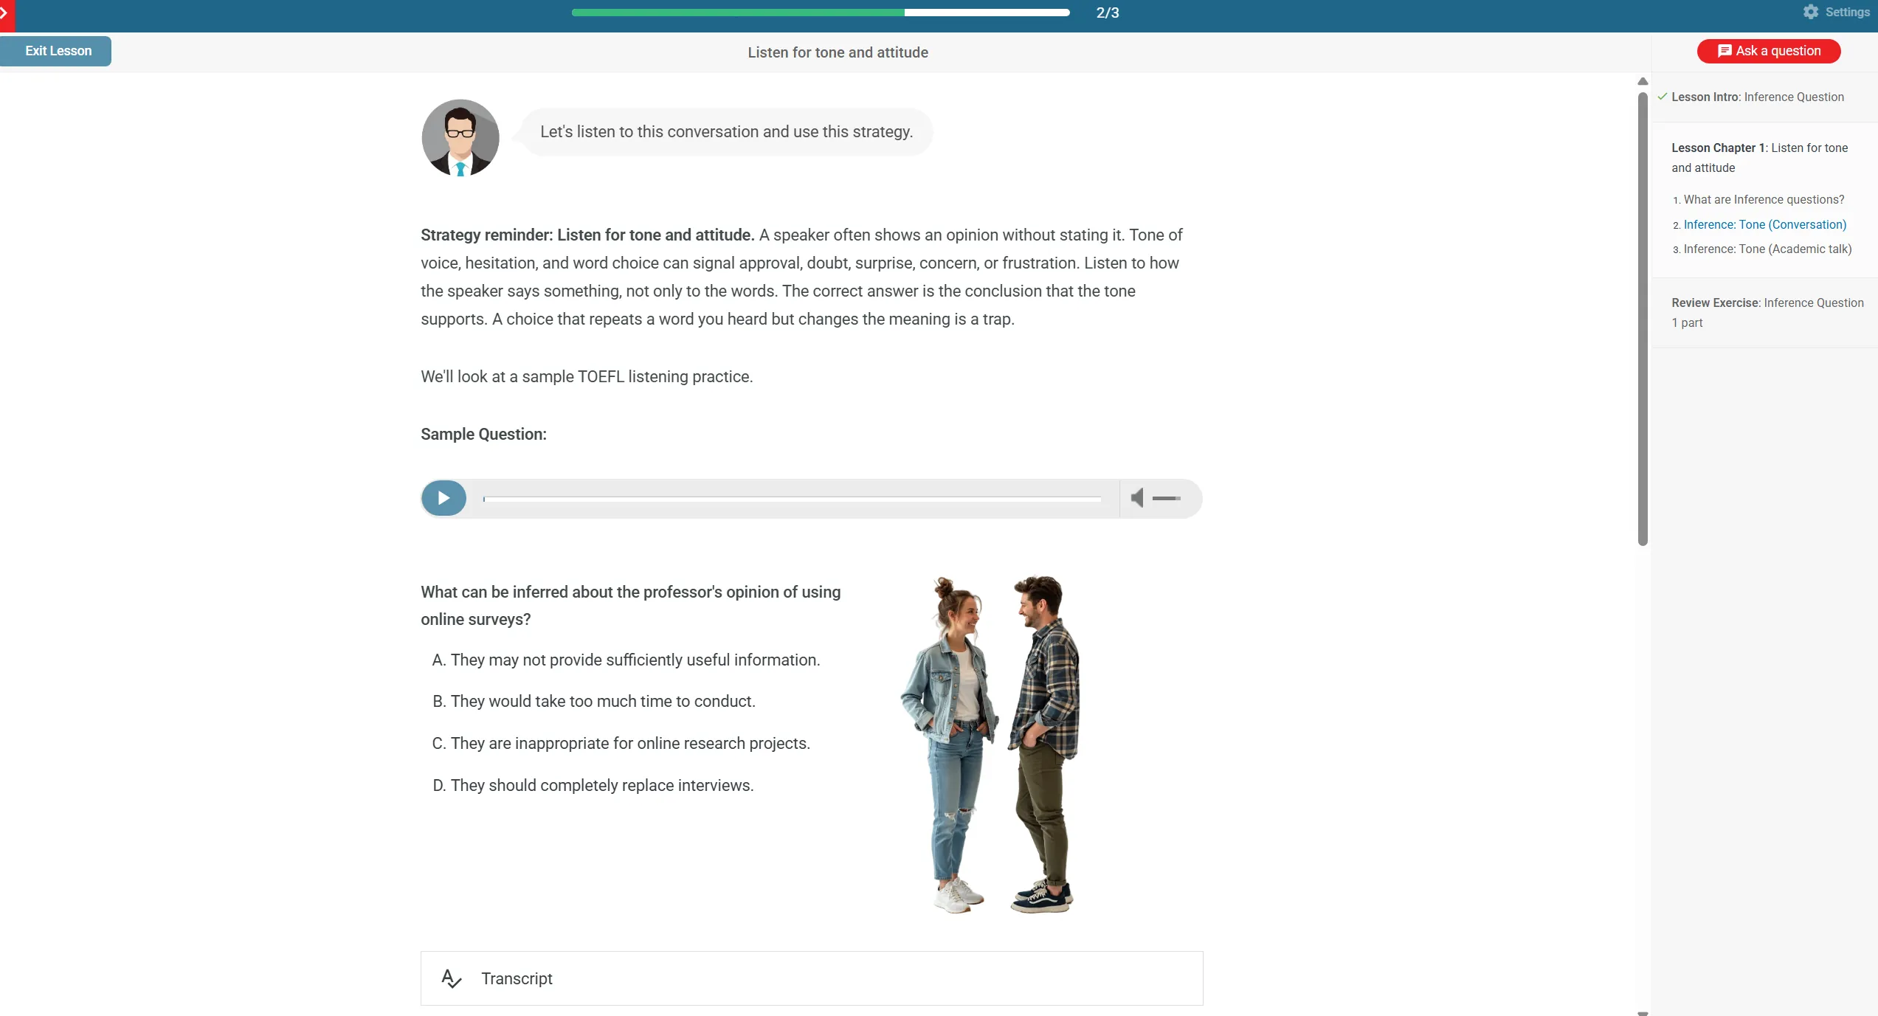
Task: Go to Inference: Tone (Conversation) step
Action: (1764, 224)
